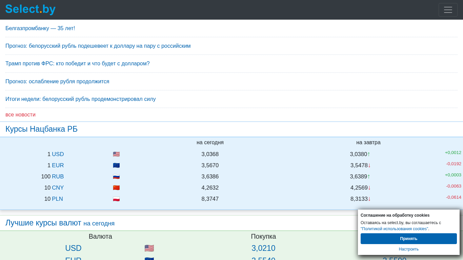Open the все новости link

pyautogui.click(x=20, y=115)
